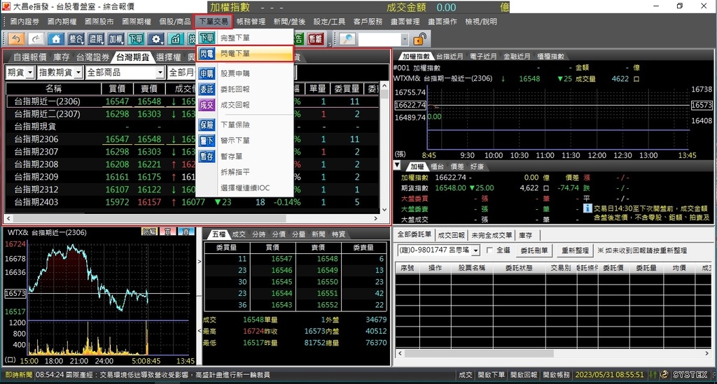Open the 整合 toolbar button

(x=76, y=38)
